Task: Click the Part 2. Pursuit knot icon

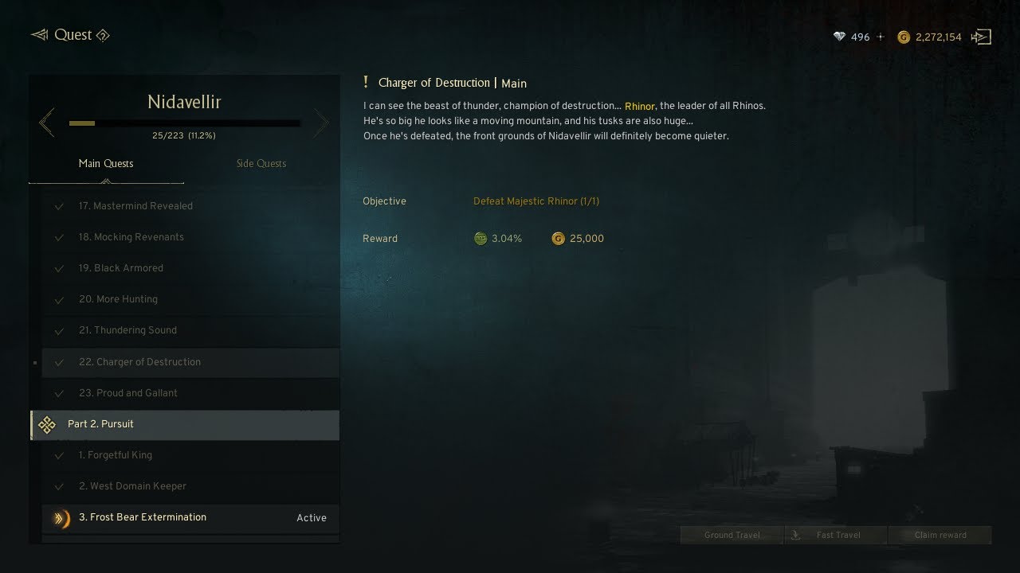Action: click(x=47, y=424)
